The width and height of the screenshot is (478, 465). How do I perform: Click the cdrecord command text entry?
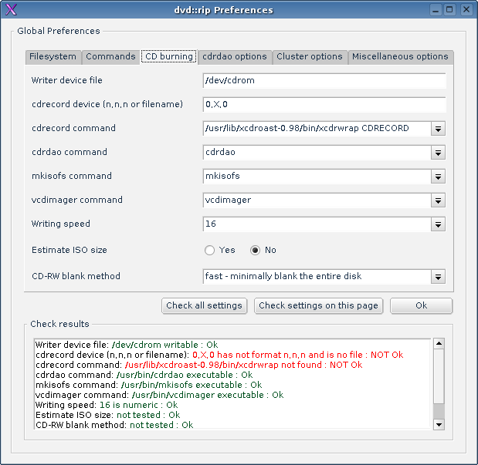(317, 129)
